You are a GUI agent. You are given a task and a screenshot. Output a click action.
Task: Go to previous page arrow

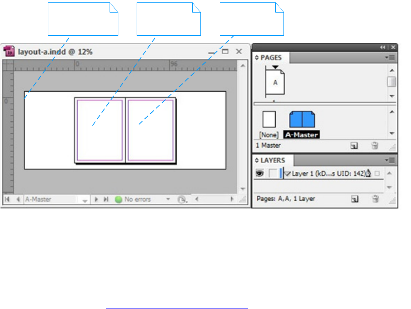pyautogui.click(x=18, y=199)
